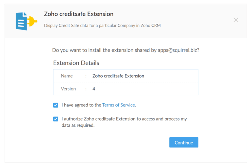Click the 'Name' field label
The height and width of the screenshot is (165, 251).
click(x=67, y=76)
